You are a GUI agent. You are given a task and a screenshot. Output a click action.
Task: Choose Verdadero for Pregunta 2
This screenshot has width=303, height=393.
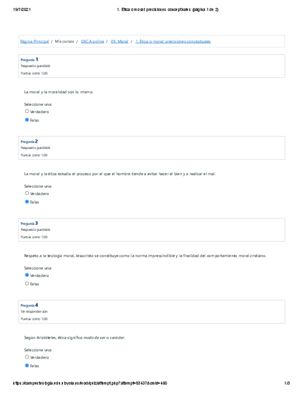coord(27,193)
